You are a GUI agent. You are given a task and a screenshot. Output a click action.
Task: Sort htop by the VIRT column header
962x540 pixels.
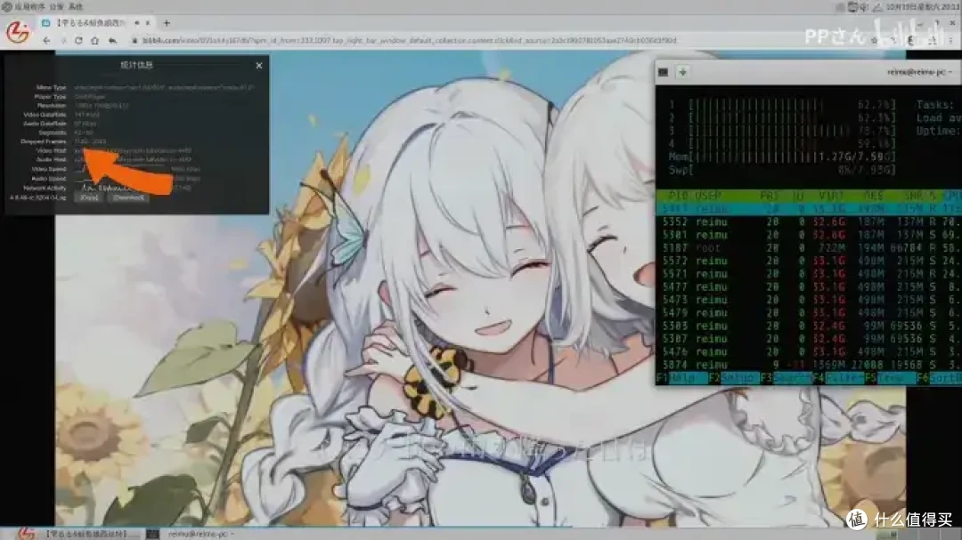[831, 196]
